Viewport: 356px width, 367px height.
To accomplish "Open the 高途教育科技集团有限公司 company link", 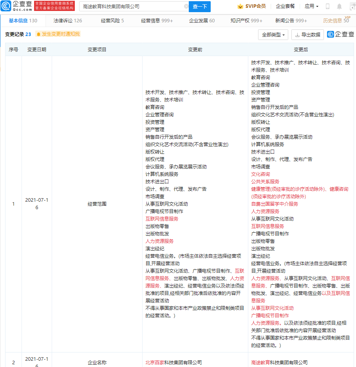I will click(280, 363).
